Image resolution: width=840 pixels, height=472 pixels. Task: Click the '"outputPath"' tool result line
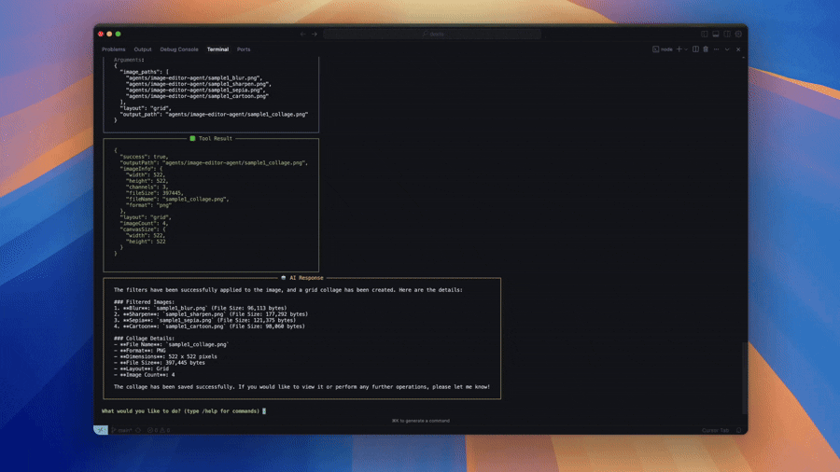[214, 162]
